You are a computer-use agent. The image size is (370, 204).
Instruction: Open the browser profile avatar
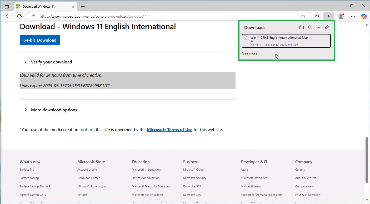(x=341, y=16)
